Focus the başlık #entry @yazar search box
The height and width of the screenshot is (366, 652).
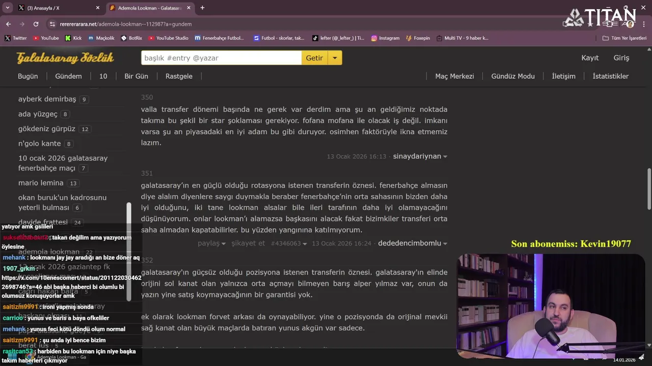(221, 58)
